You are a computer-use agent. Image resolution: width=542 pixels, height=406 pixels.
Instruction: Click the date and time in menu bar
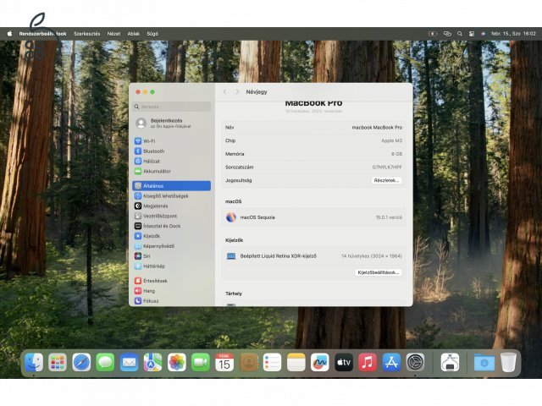point(513,34)
